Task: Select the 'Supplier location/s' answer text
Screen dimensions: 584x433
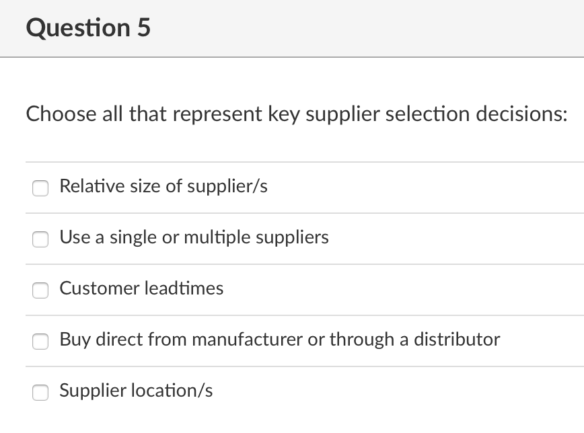Action: coord(136,391)
